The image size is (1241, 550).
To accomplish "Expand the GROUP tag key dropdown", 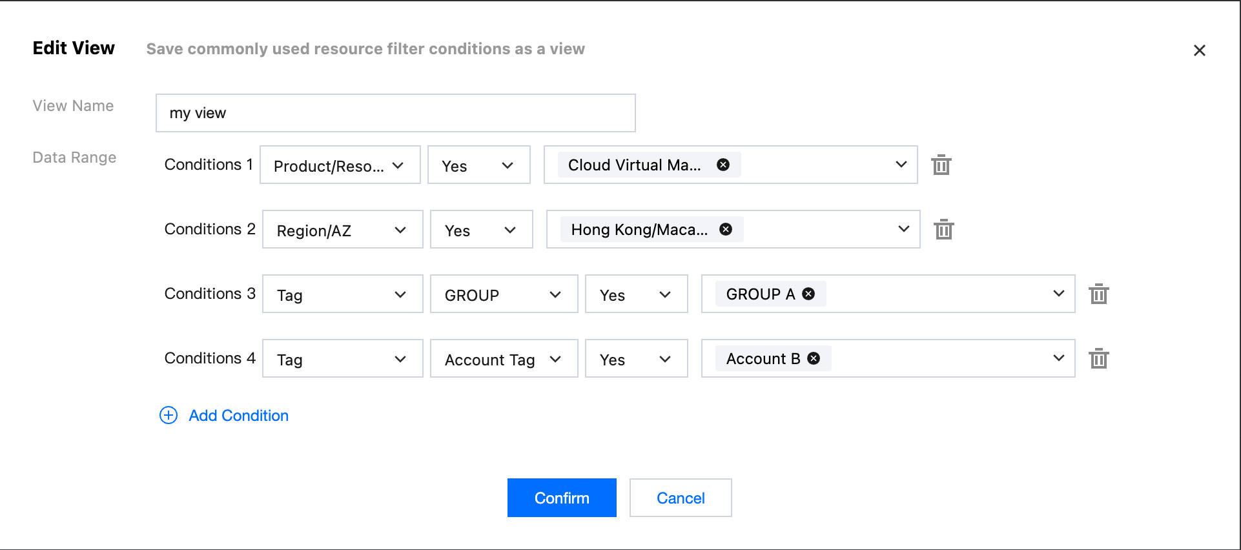I will coord(504,294).
